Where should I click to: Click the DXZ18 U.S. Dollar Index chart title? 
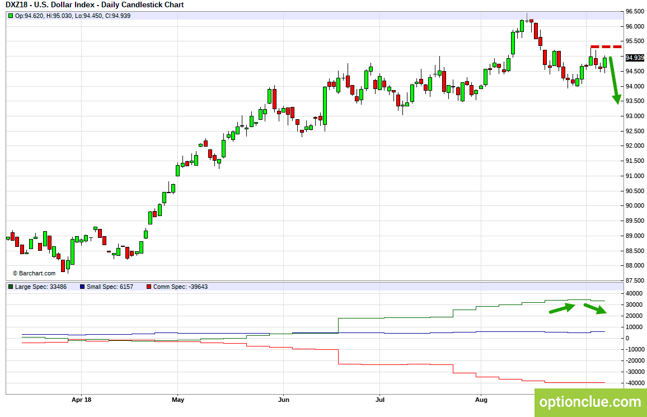coord(94,5)
